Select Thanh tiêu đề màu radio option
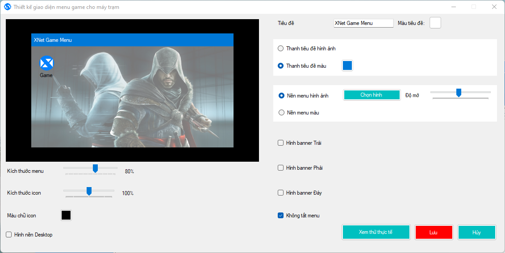The image size is (505, 253). [x=280, y=66]
